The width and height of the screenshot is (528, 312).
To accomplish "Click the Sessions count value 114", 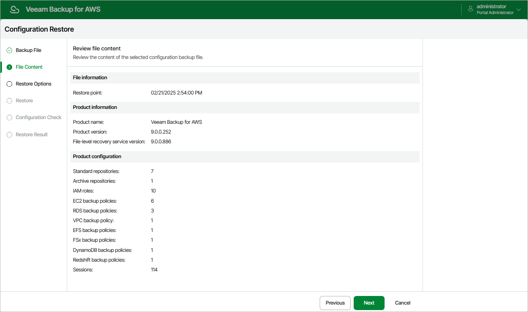I will click(154, 270).
